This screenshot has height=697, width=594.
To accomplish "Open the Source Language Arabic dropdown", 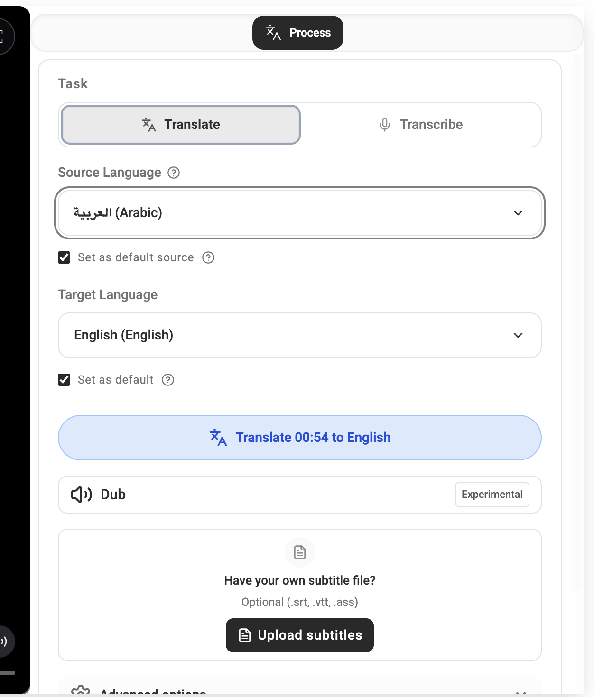I will pyautogui.click(x=300, y=213).
